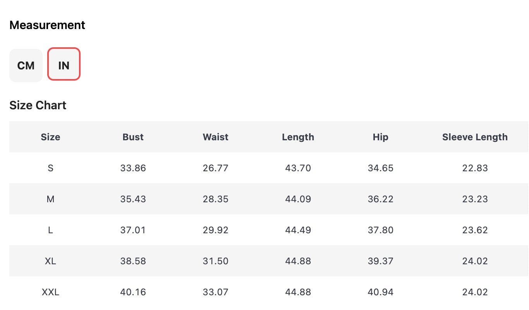Click the Hip column header

point(380,137)
